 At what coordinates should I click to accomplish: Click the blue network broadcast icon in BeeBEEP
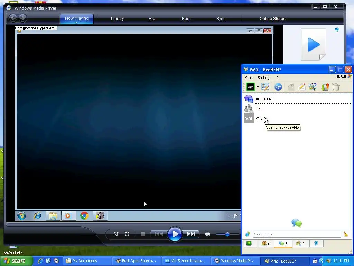278,87
